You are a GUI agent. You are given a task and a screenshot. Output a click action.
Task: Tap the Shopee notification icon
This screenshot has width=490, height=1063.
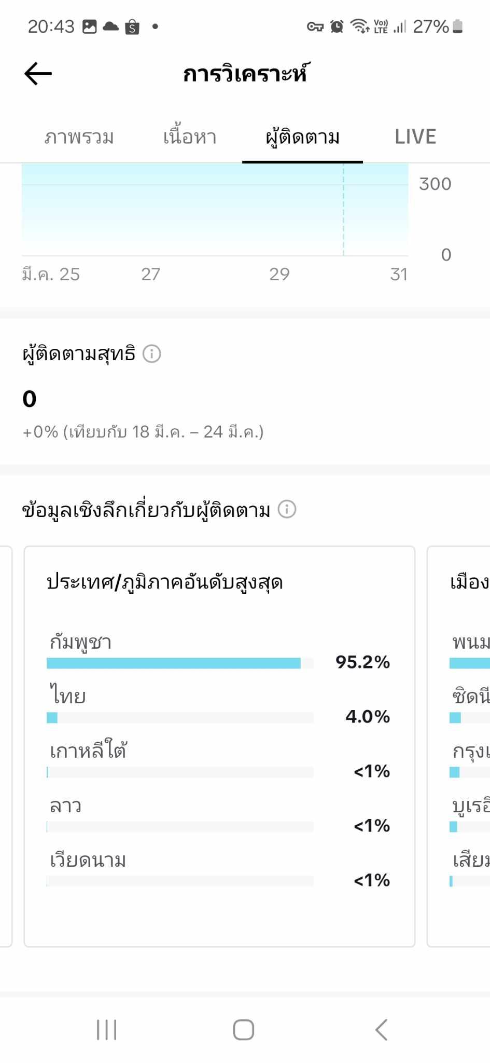tap(132, 26)
